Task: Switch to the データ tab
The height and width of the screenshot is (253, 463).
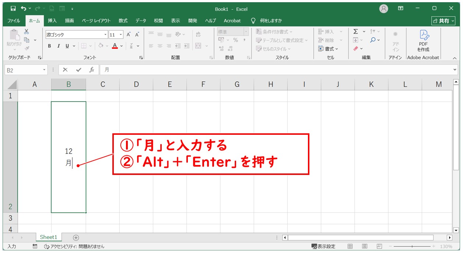Action: tap(141, 21)
